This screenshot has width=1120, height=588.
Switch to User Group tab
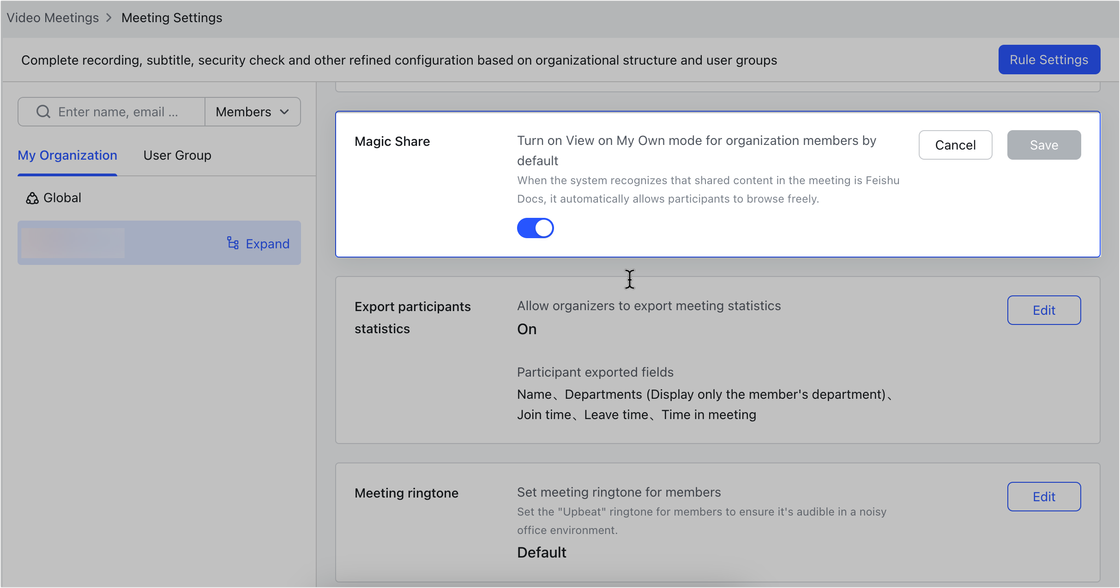[x=177, y=155]
